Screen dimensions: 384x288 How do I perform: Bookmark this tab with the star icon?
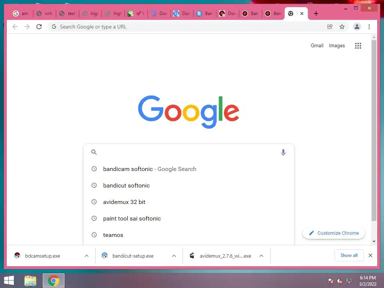pyautogui.click(x=342, y=27)
